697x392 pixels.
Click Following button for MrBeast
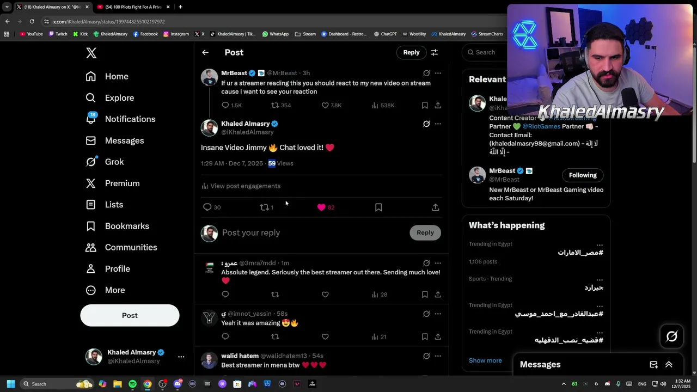coord(583,175)
